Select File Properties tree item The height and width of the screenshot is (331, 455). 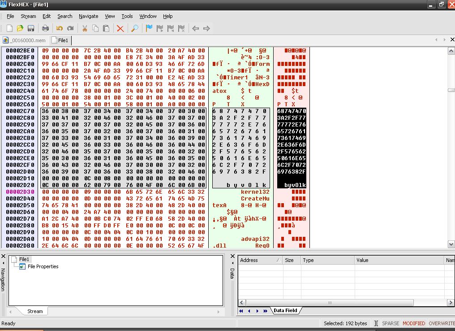43,266
